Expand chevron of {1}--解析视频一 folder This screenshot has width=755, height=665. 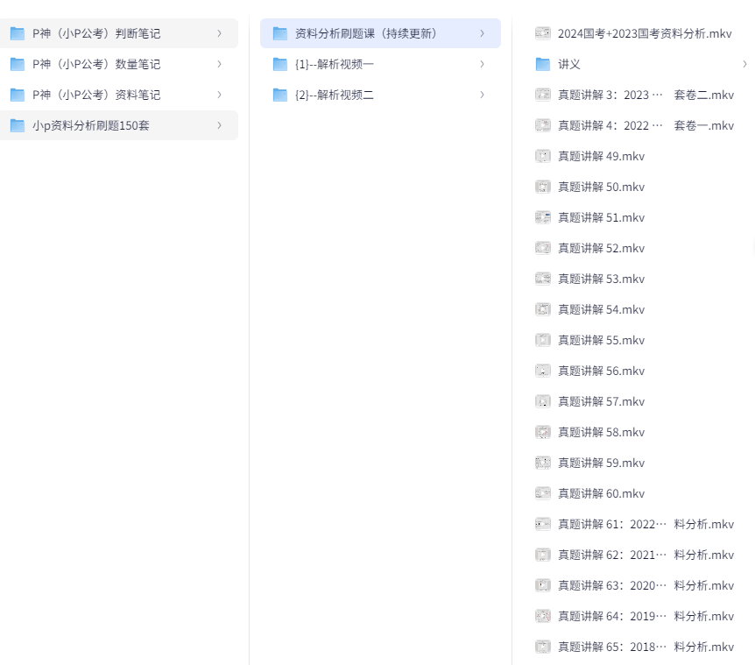pyautogui.click(x=482, y=64)
